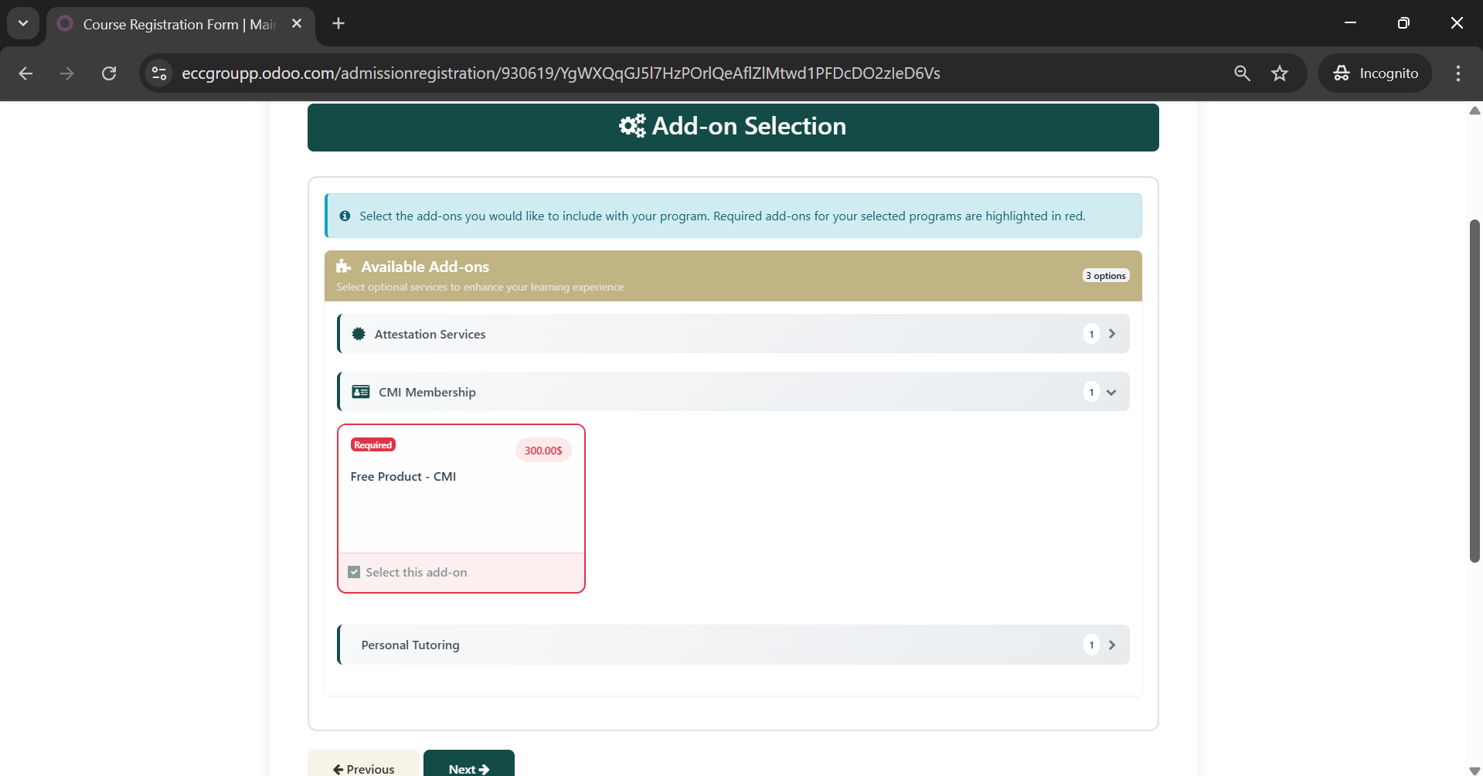Click the Next button
The height and width of the screenshot is (776, 1483).
[x=468, y=767]
